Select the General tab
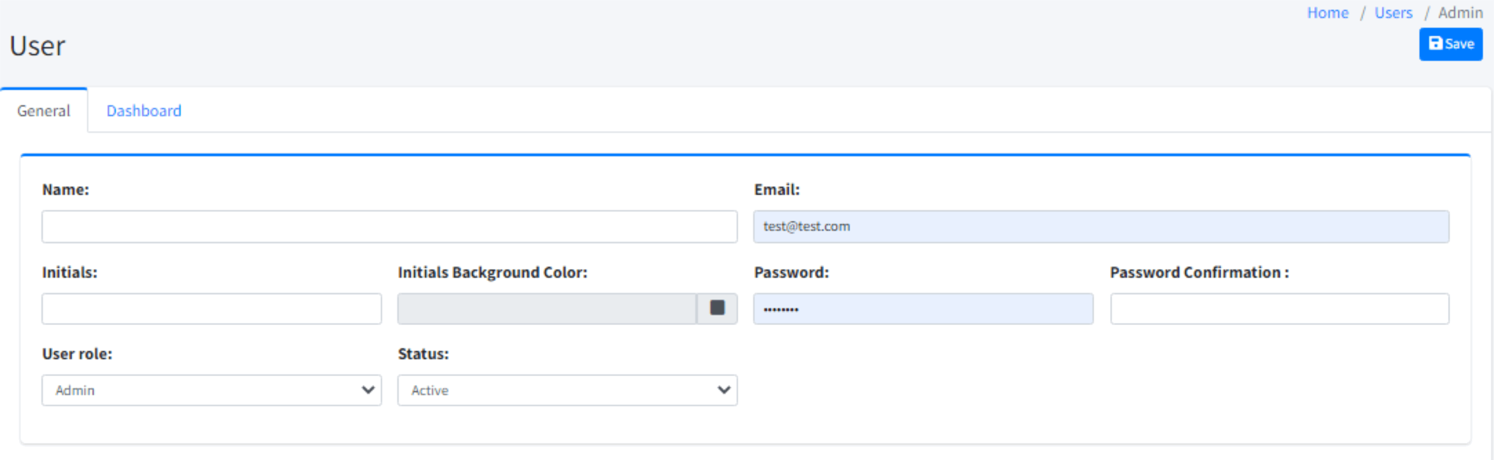The image size is (1494, 460). (x=43, y=111)
